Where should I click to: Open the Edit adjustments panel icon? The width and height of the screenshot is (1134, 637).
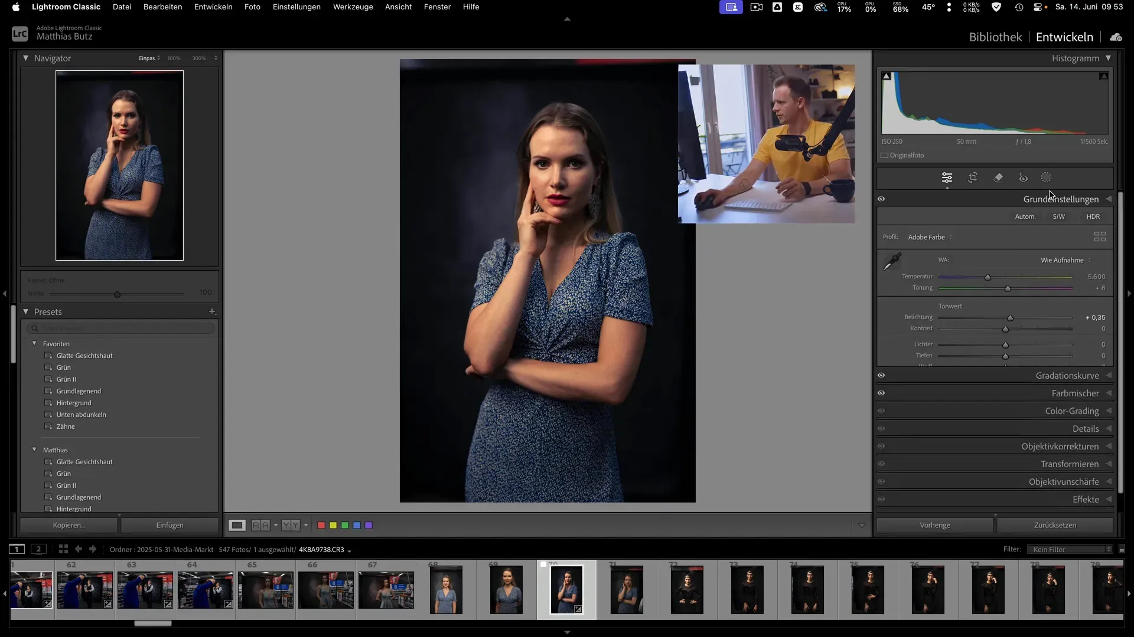pyautogui.click(x=947, y=178)
